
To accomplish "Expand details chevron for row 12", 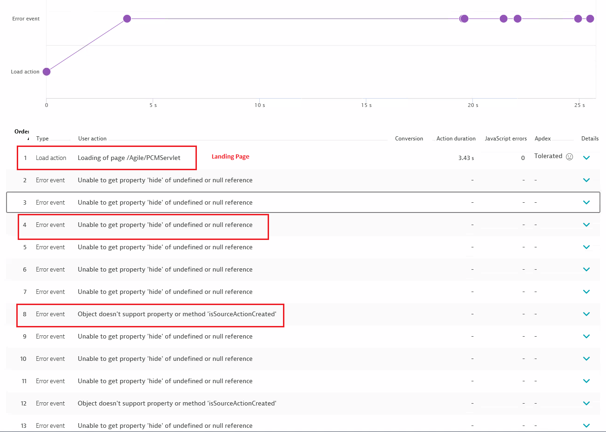I will (x=586, y=403).
